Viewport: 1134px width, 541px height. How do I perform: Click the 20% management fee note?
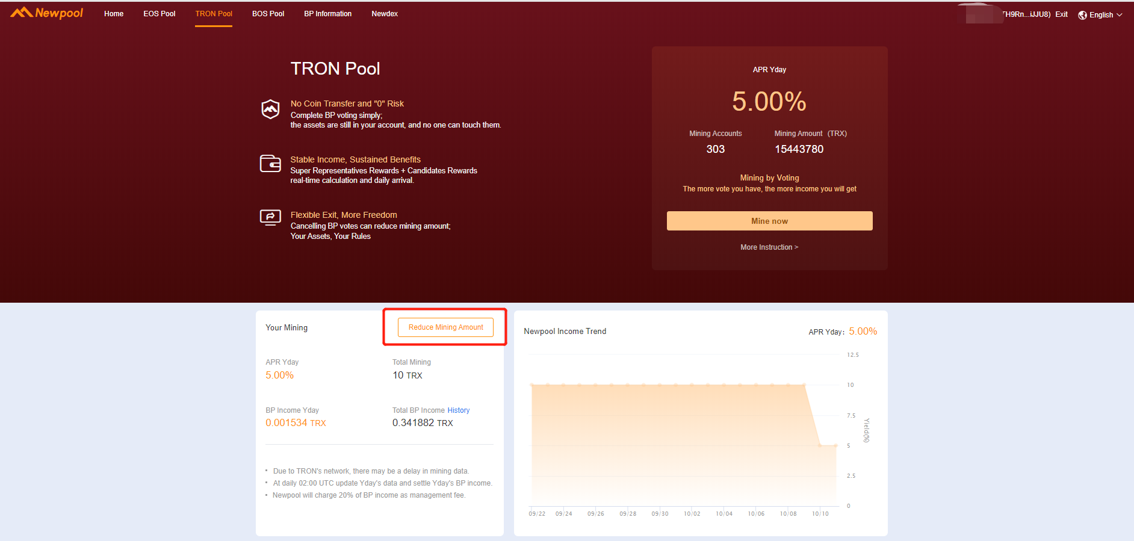369,495
